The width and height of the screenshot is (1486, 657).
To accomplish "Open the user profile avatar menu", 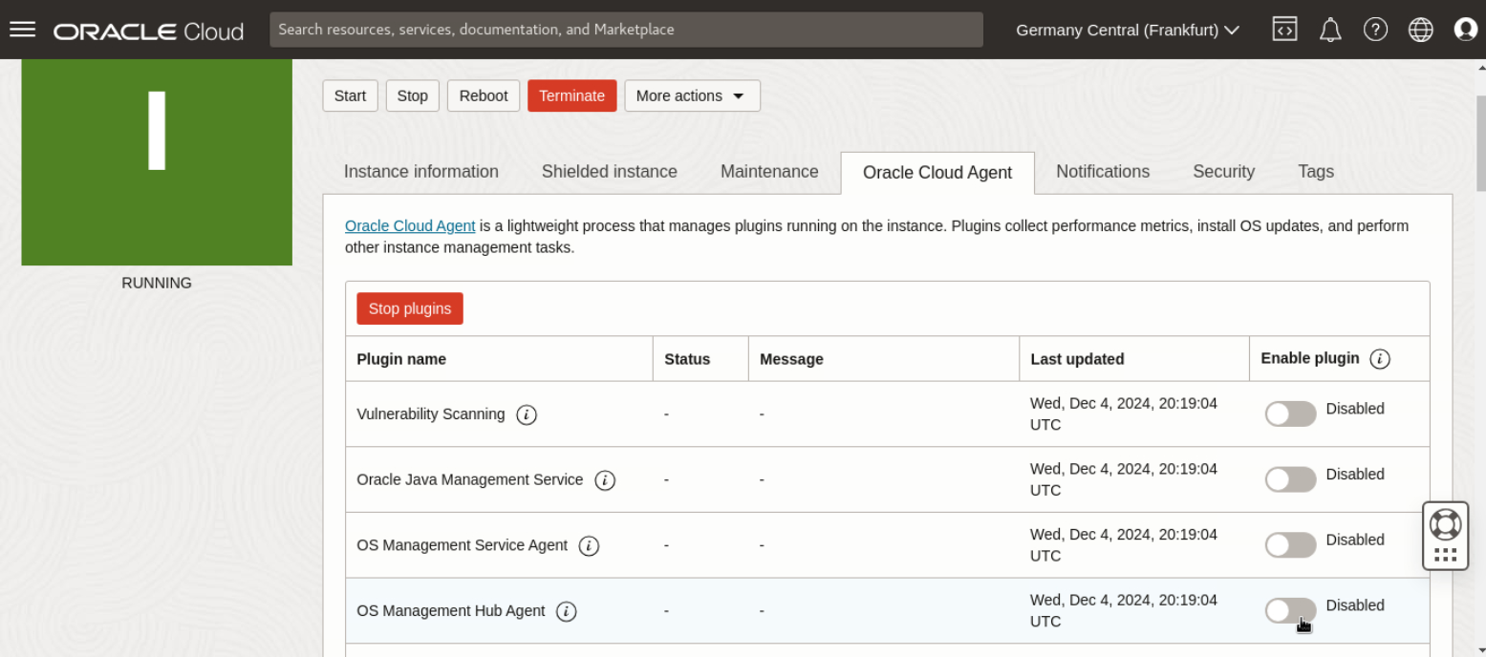I will [1466, 30].
